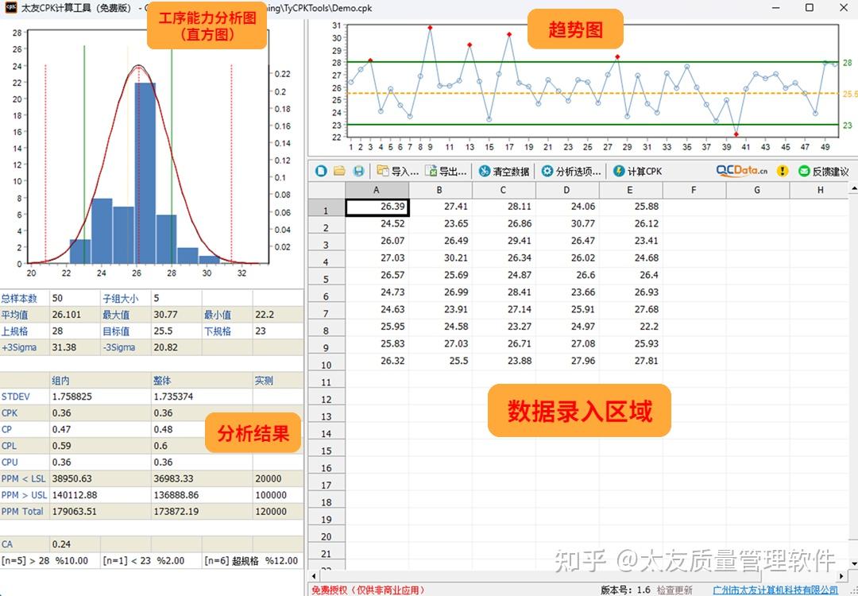This screenshot has width=858, height=596.
Task: Click the horizontal scrollbar right arrow
Action: 841,576
